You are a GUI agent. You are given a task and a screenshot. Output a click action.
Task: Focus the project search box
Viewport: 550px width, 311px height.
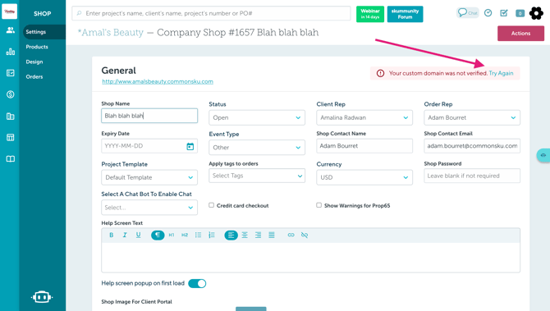(x=211, y=13)
